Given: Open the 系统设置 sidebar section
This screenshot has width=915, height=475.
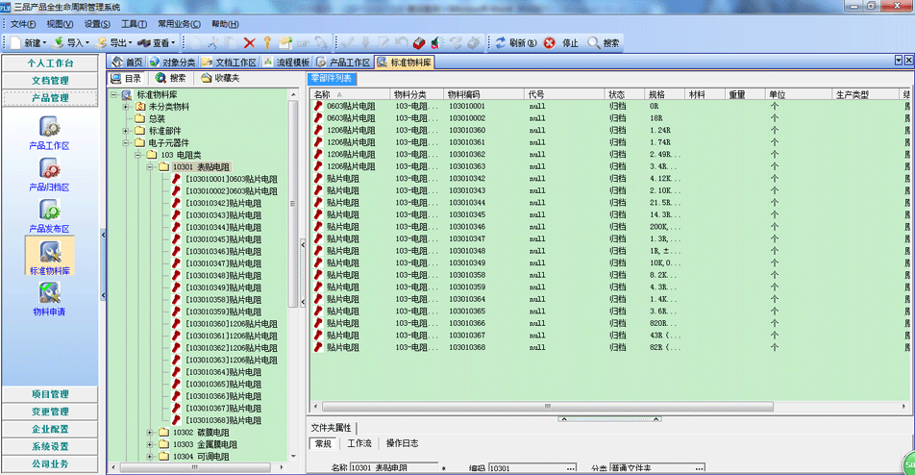Looking at the screenshot, I should click(50, 446).
